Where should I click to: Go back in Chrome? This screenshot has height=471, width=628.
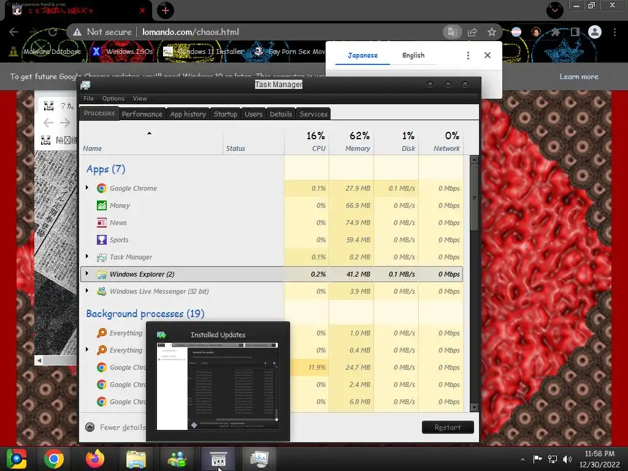pyautogui.click(x=13, y=32)
